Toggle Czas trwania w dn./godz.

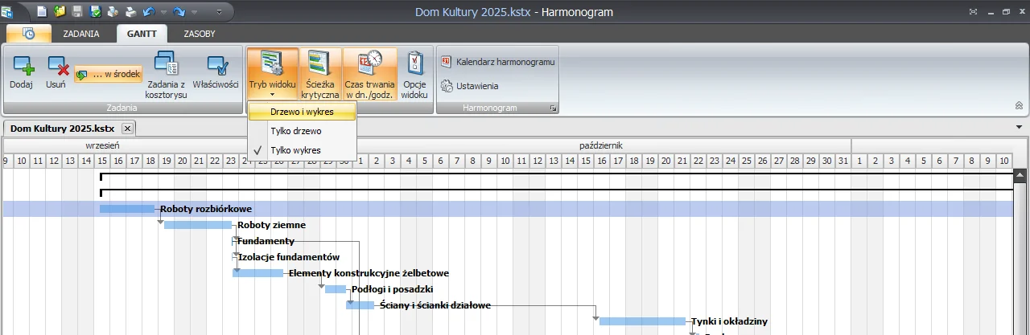click(x=369, y=74)
